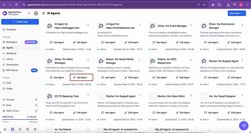Viewport: 251px width, 133px height.
Task: Click Use Agent for Chloe, the Event Manager
Action: [x=160, y=42]
